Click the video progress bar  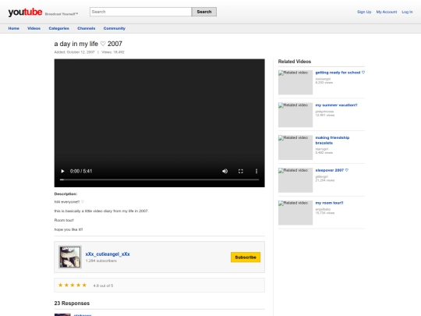pyautogui.click(x=160, y=179)
